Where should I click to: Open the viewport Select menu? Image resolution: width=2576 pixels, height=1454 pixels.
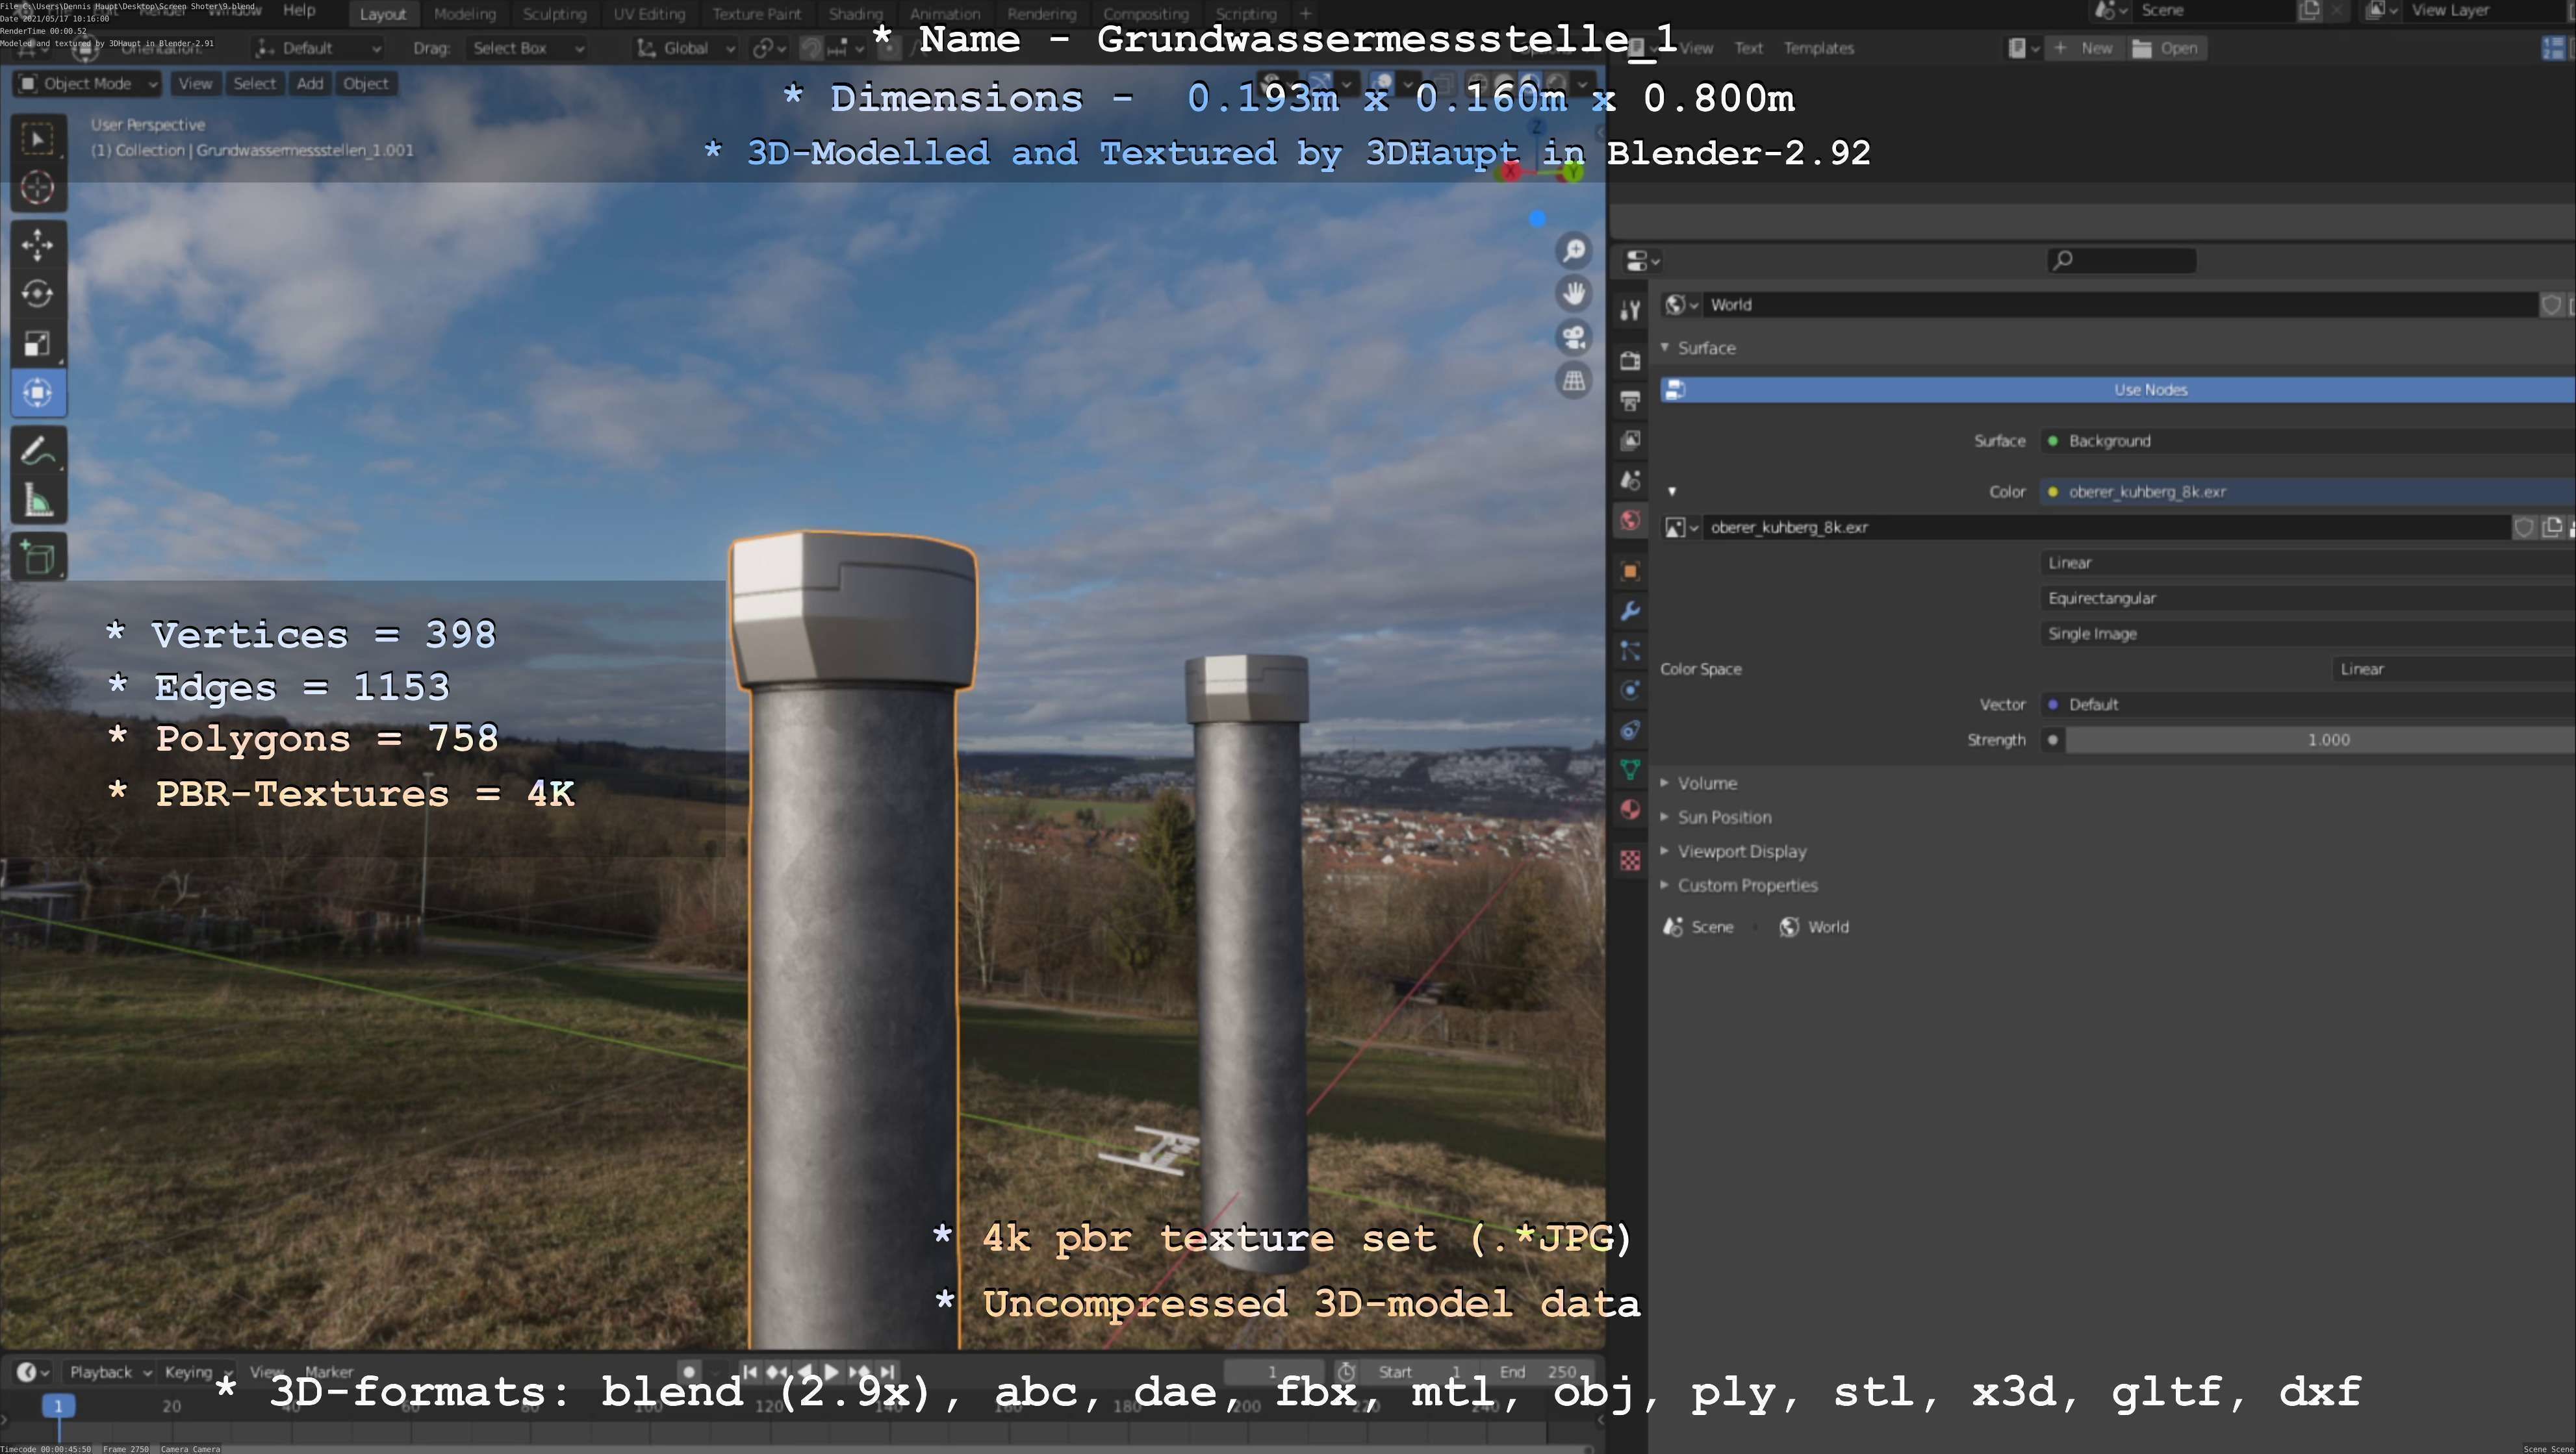click(x=254, y=84)
